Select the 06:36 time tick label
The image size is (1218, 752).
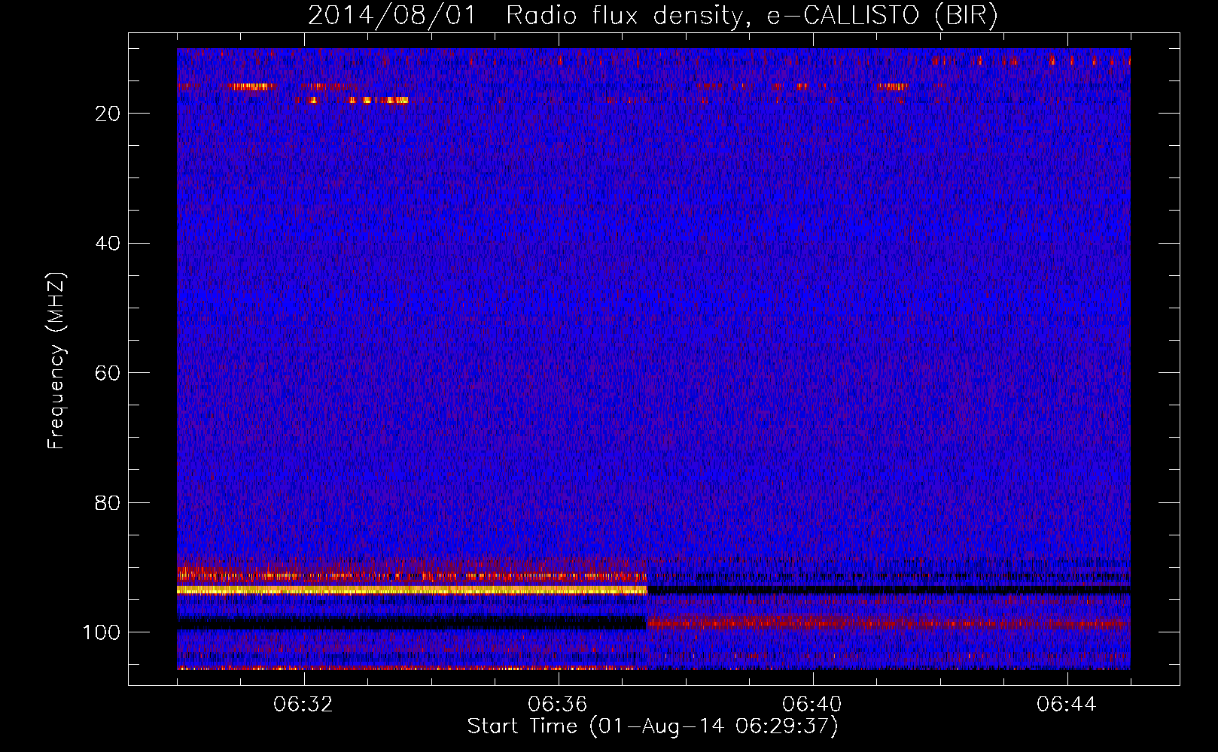558,705
